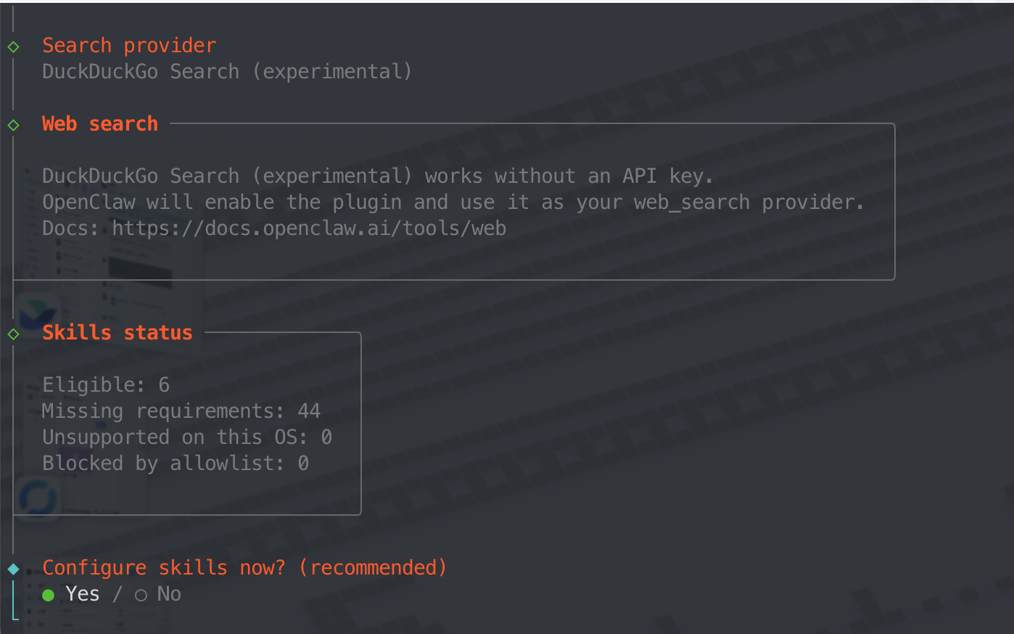Viewport: 1014px width, 634px height.
Task: Click the Skills status section title
Action: 118,333
